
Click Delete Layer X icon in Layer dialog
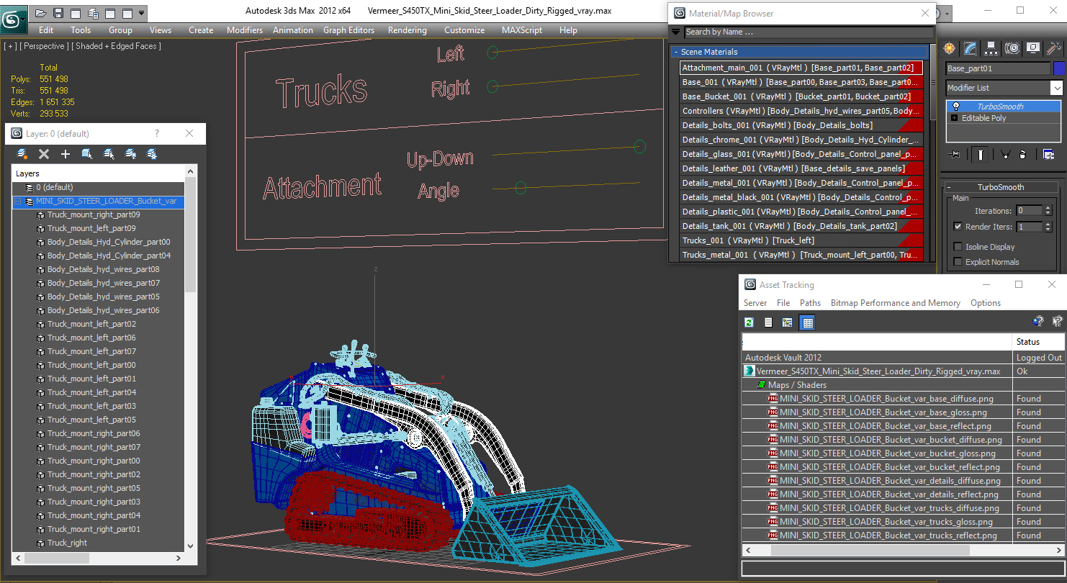tap(44, 154)
